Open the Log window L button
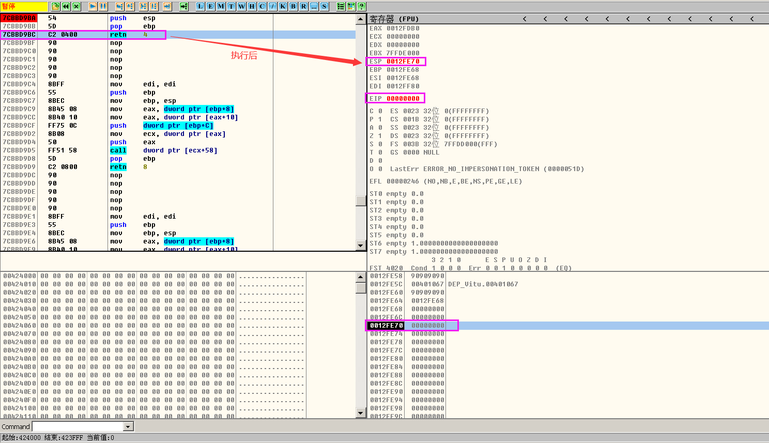 tap(200, 6)
